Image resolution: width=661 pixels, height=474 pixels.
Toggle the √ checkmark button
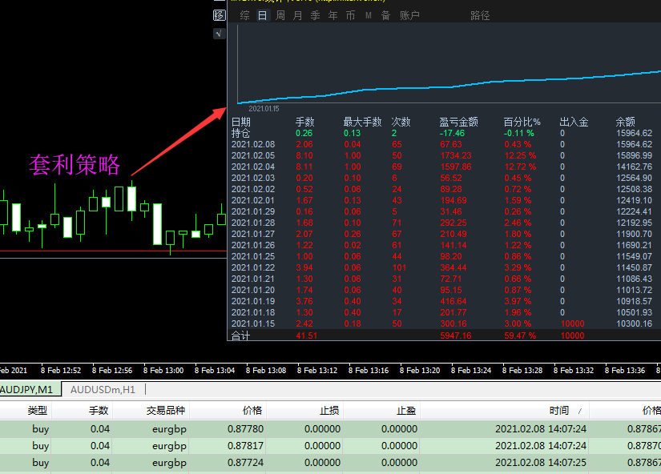[220, 34]
